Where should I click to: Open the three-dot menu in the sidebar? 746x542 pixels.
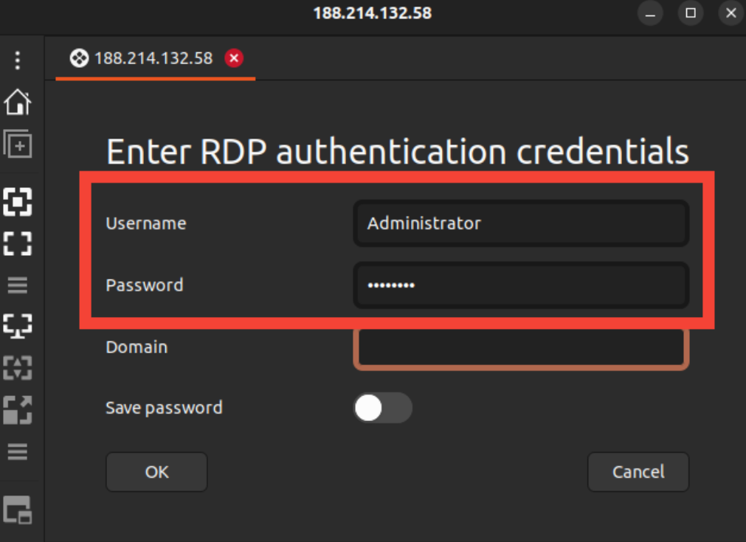pyautogui.click(x=18, y=60)
